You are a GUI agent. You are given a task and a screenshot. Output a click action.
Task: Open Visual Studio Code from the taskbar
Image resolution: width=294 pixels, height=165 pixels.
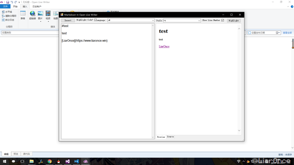point(76,161)
